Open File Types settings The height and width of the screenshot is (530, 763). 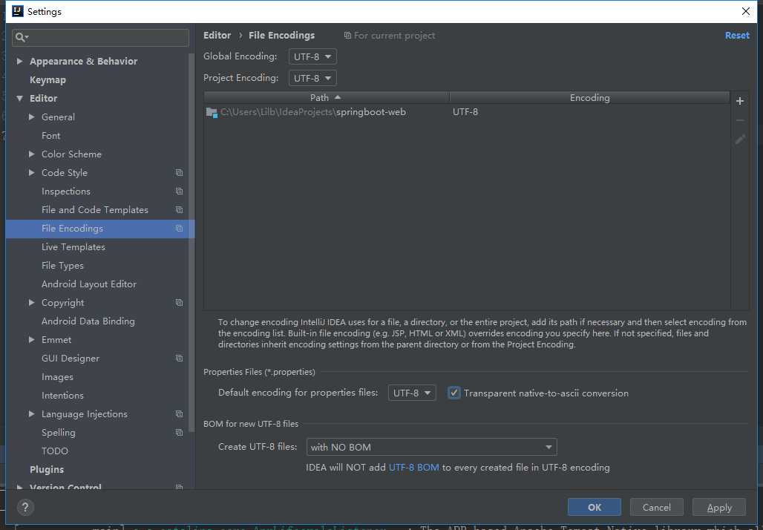(63, 265)
